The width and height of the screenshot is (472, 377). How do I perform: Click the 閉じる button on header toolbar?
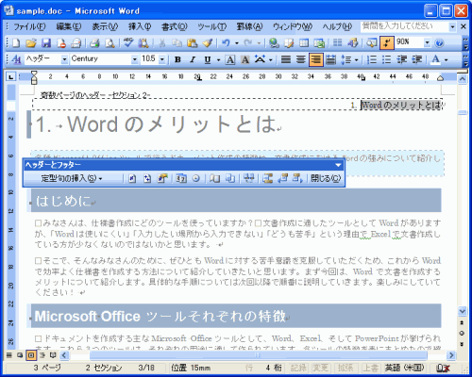pos(326,178)
